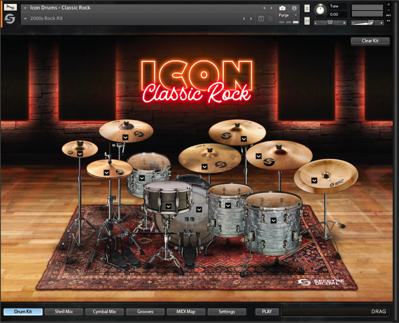Open the snapshot camera icon in the header
Viewport: 399px width, 323px height.
coord(282,7)
